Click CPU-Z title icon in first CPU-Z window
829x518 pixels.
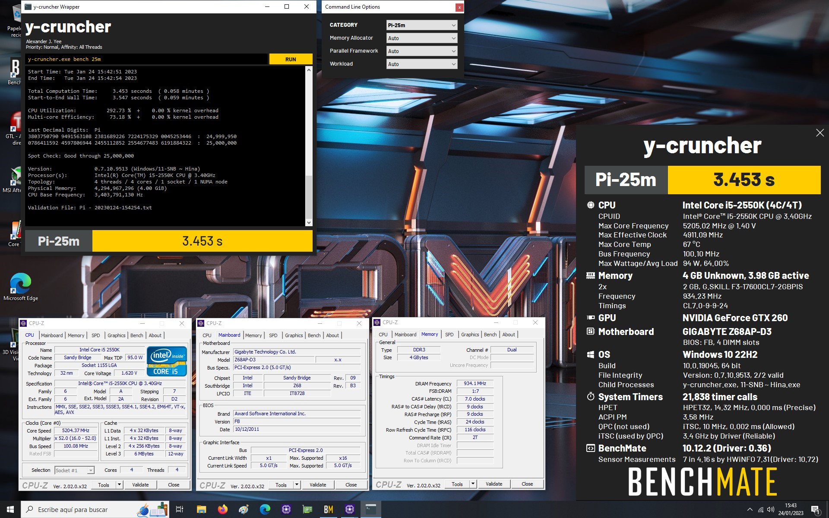[x=23, y=323]
